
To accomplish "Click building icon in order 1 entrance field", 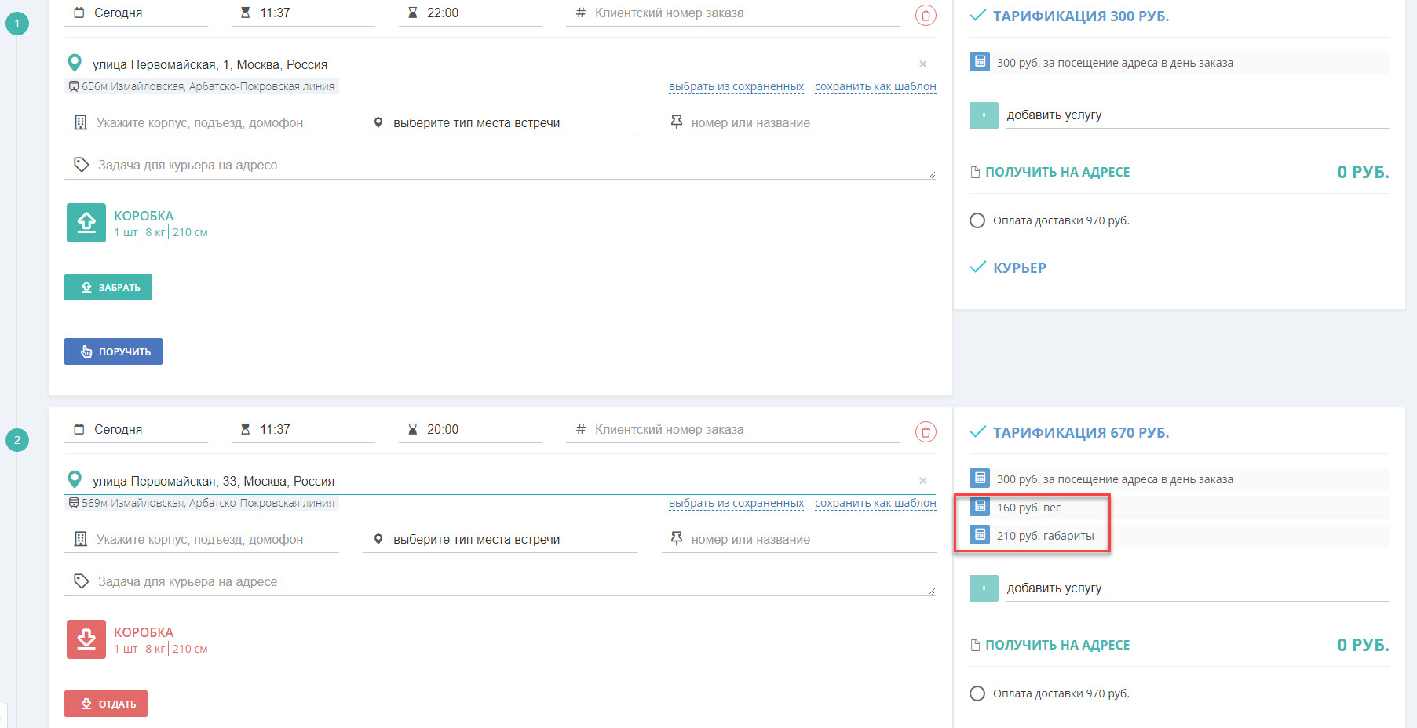I will 80,122.
